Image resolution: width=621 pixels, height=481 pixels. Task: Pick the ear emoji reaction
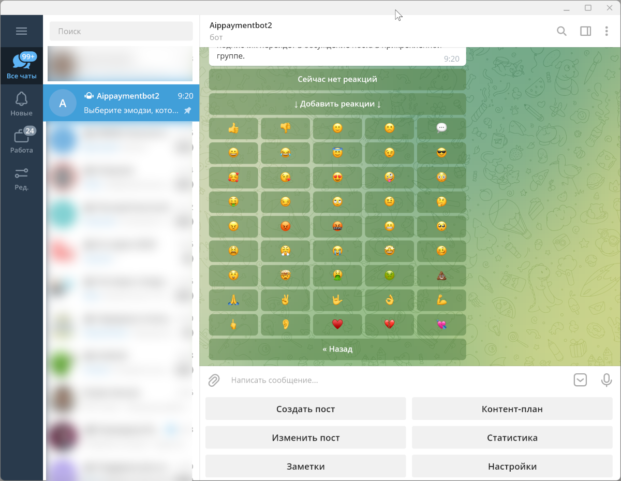(x=286, y=325)
